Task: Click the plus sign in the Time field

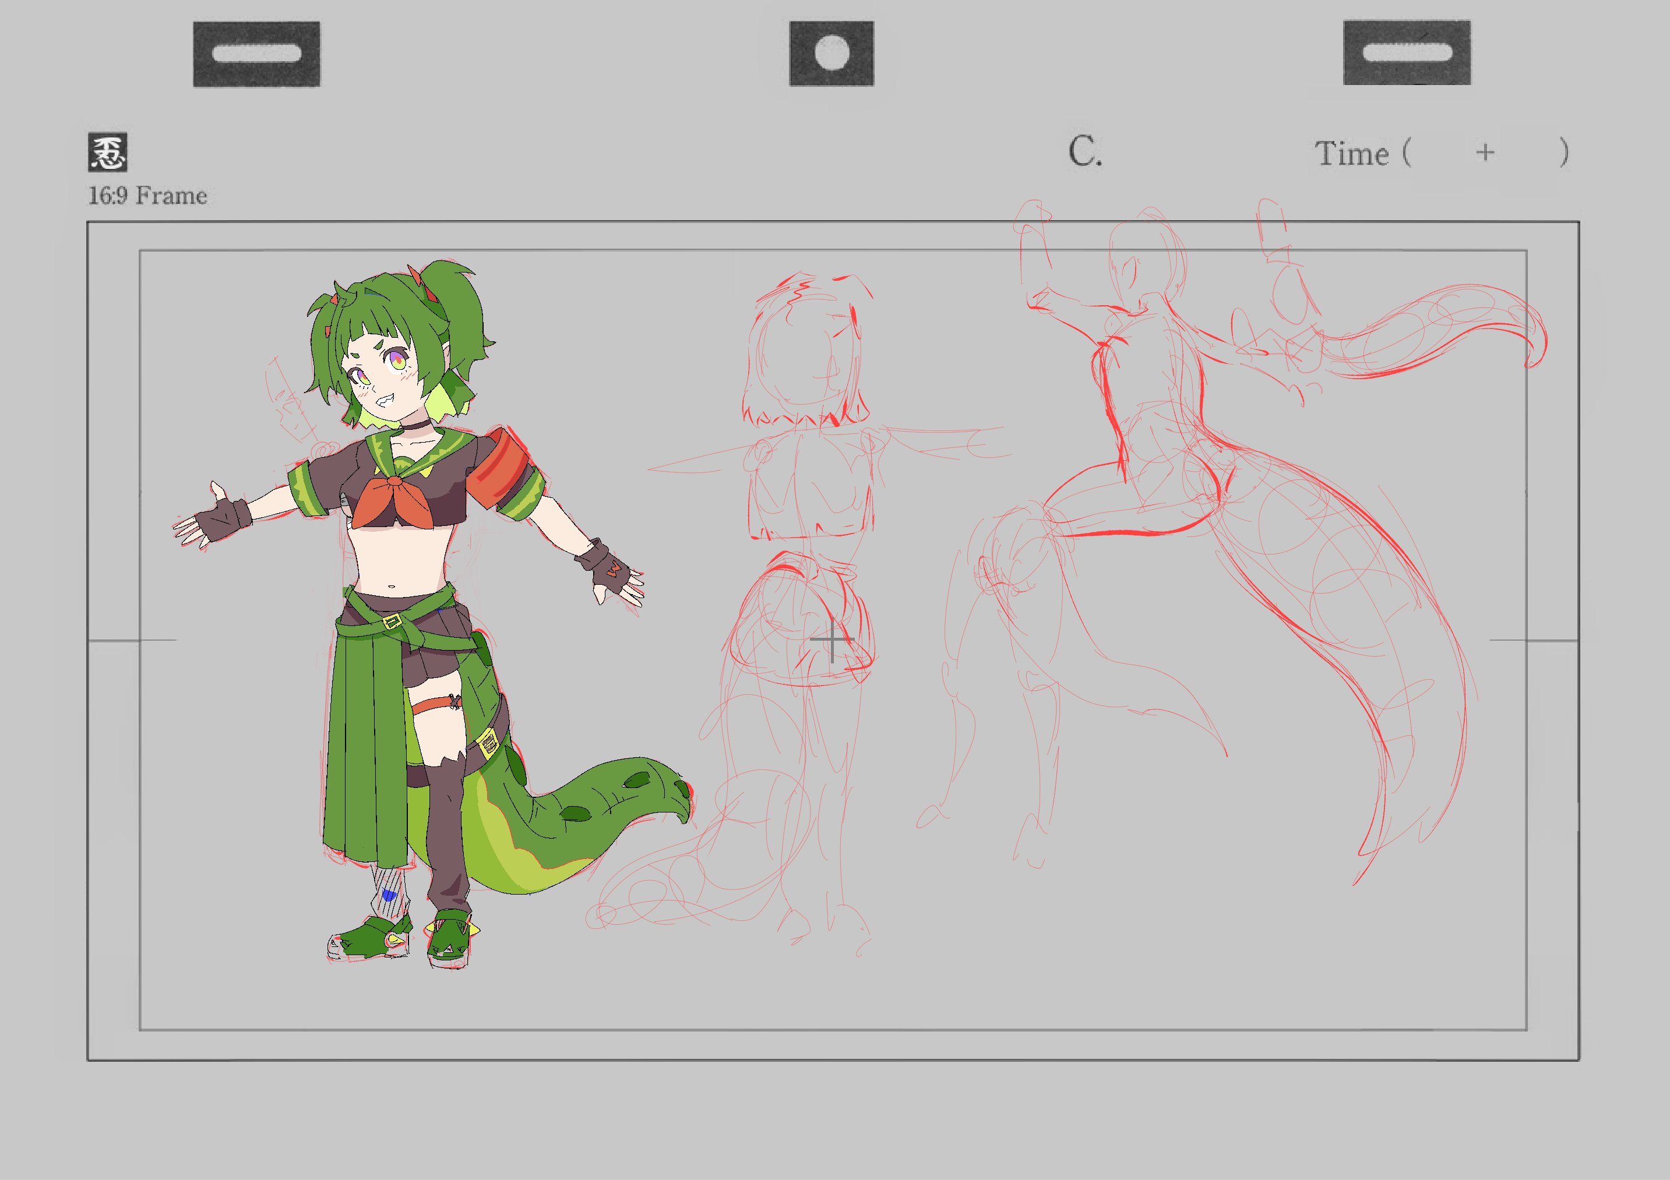Action: coord(1485,153)
